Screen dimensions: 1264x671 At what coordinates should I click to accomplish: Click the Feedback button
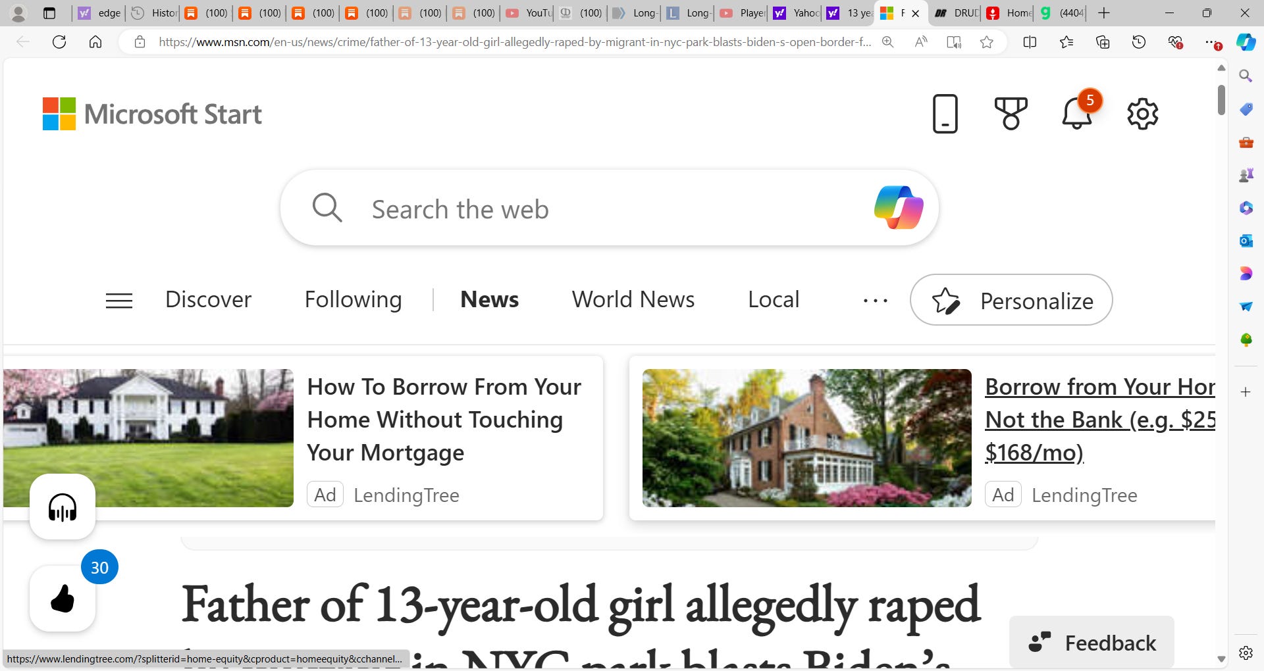[x=1092, y=642]
